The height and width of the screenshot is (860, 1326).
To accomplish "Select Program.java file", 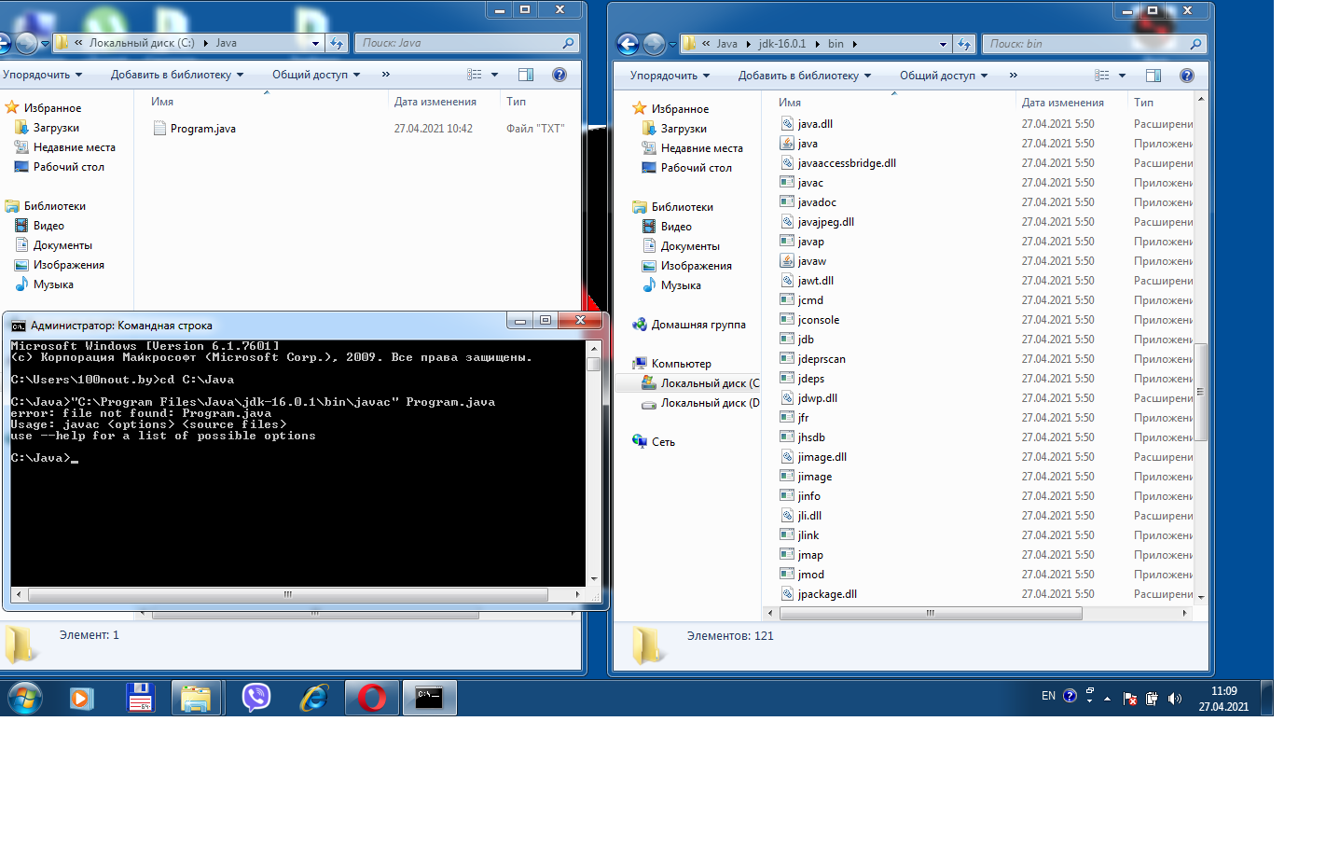I will tap(202, 129).
